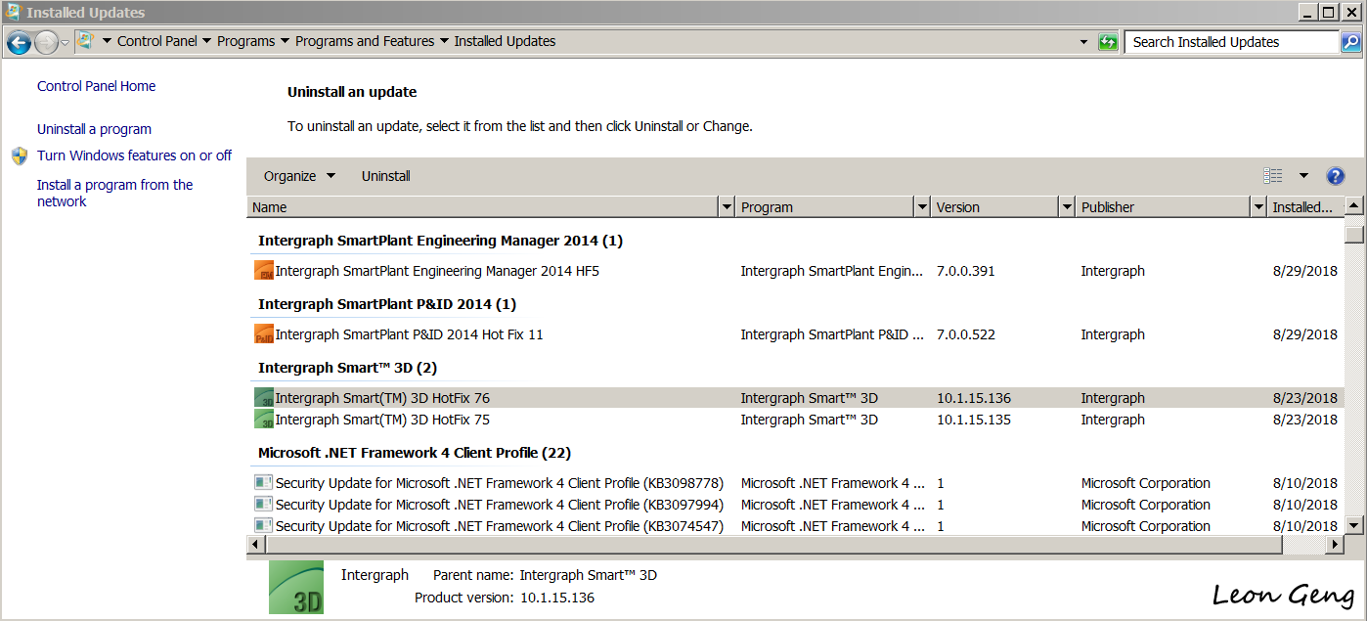Click the Programs and Features breadcrumb segment
The height and width of the screenshot is (621, 1367).
(365, 42)
